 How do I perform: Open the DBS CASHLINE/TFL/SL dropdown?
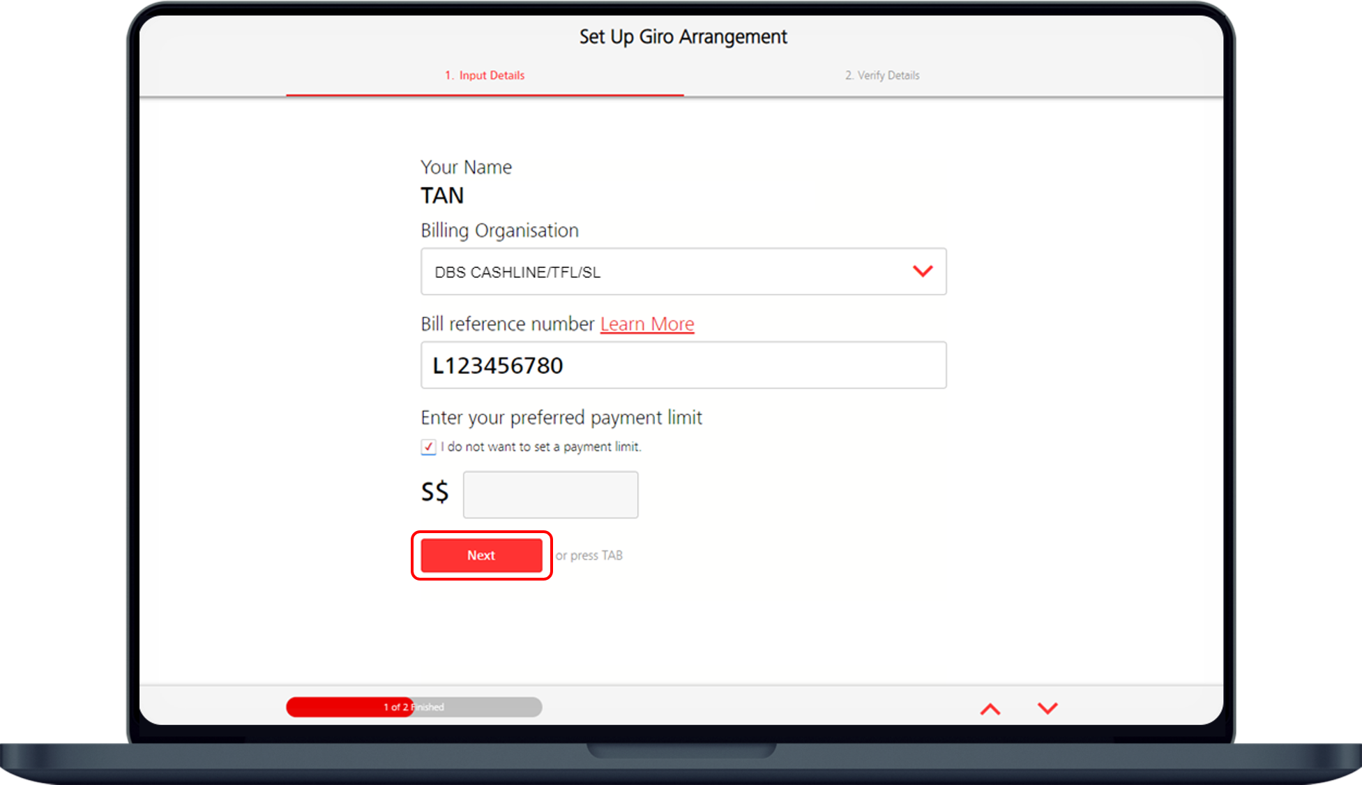669,271
